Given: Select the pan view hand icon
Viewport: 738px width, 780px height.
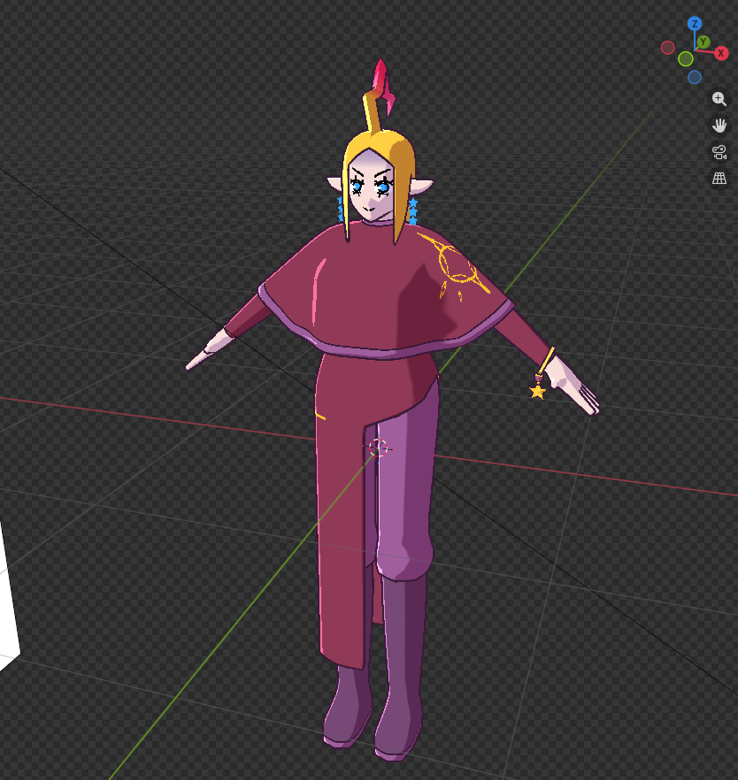Looking at the screenshot, I should 719,126.
